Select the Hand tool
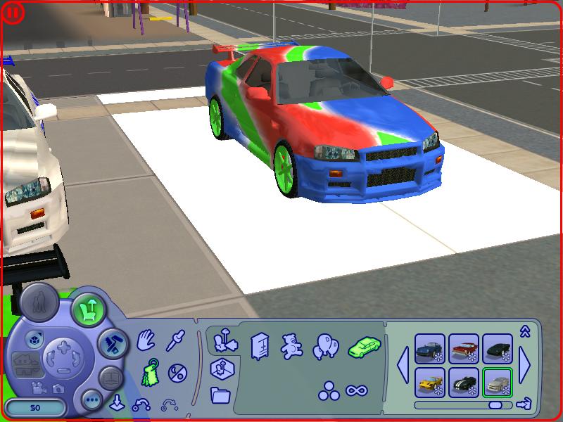Viewport: 563px width, 422px height. click(146, 341)
